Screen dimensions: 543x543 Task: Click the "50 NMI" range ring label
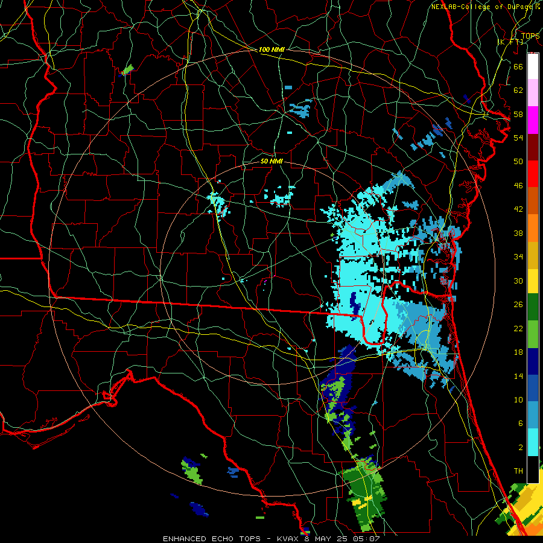pos(271,161)
